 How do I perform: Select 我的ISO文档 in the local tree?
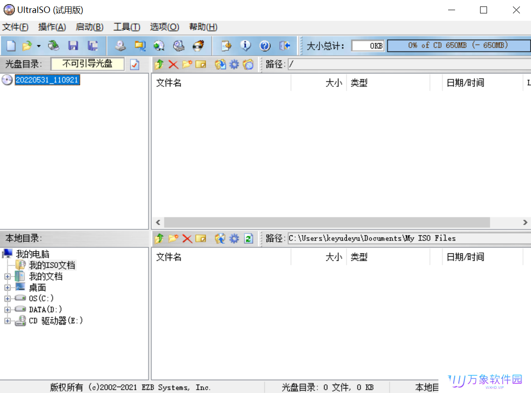coord(52,265)
